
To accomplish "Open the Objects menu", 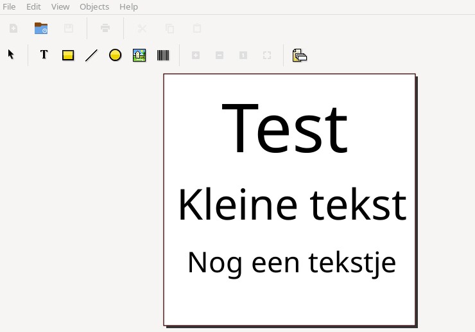I will tap(94, 6).
